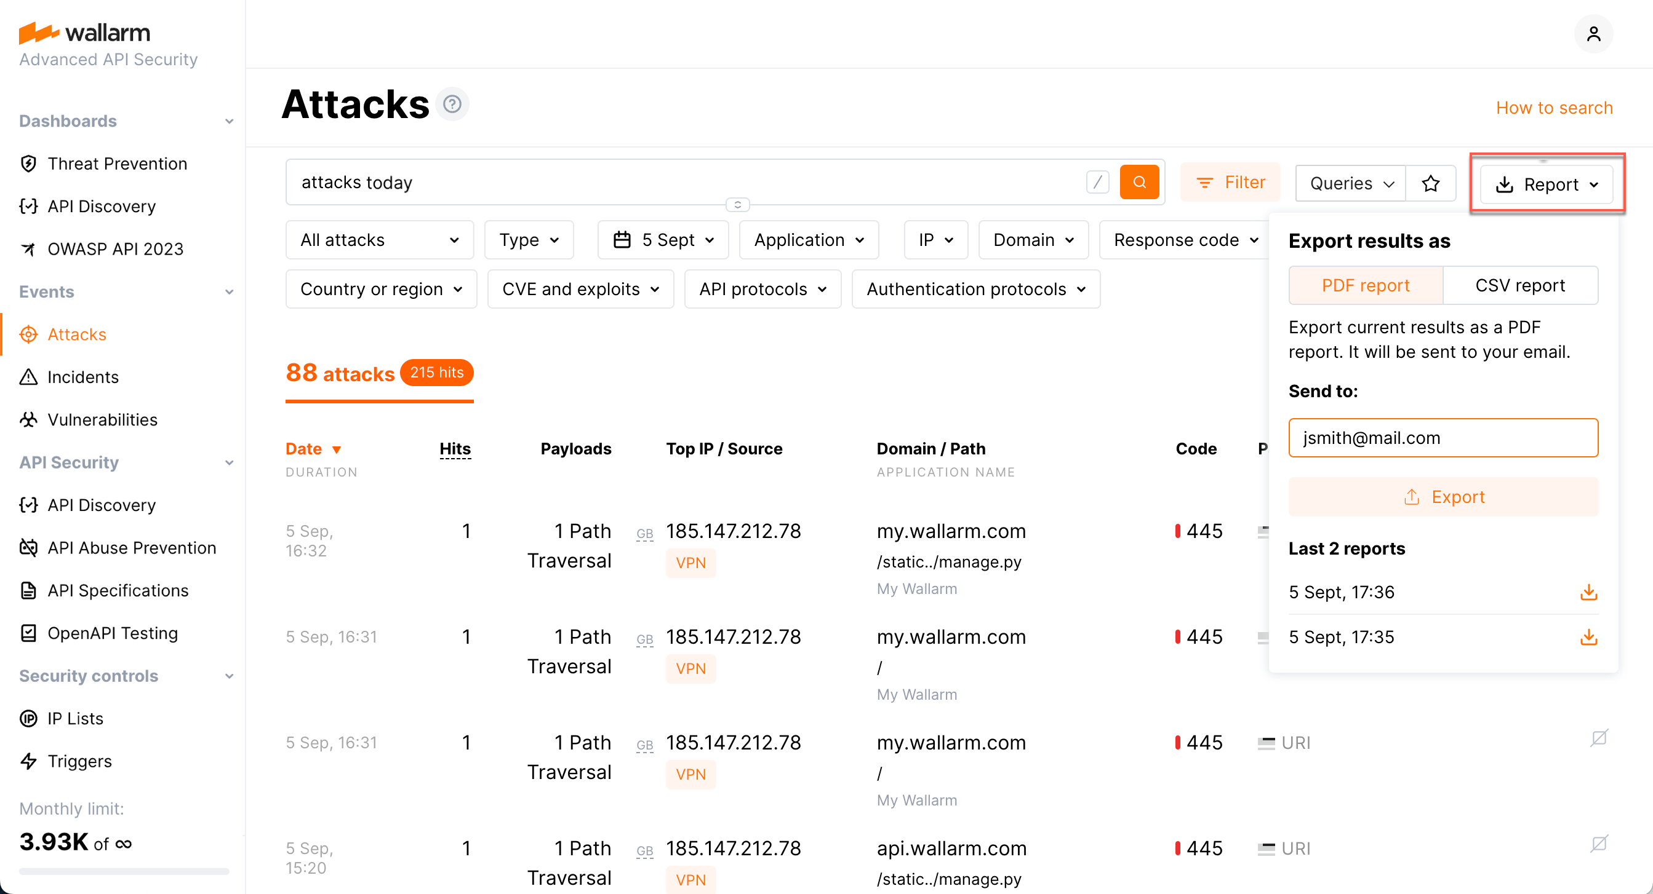Screen dimensions: 1653x894
Task: Click the Monthly limit progress bar
Action: coord(123,871)
